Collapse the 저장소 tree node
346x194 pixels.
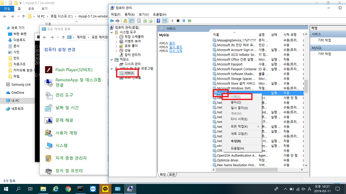tap(112, 60)
